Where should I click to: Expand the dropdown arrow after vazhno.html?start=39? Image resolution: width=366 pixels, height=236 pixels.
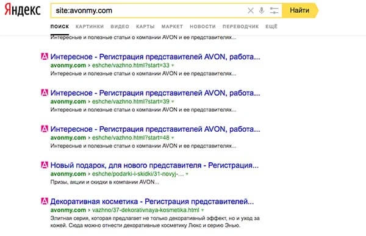173,102
